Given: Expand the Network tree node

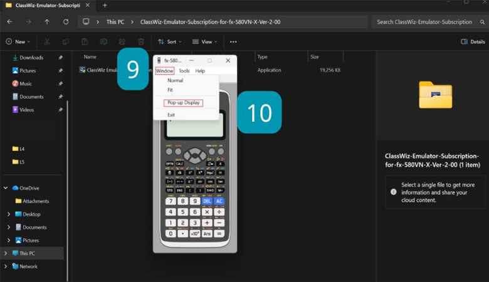Looking at the screenshot, I should coord(6,266).
